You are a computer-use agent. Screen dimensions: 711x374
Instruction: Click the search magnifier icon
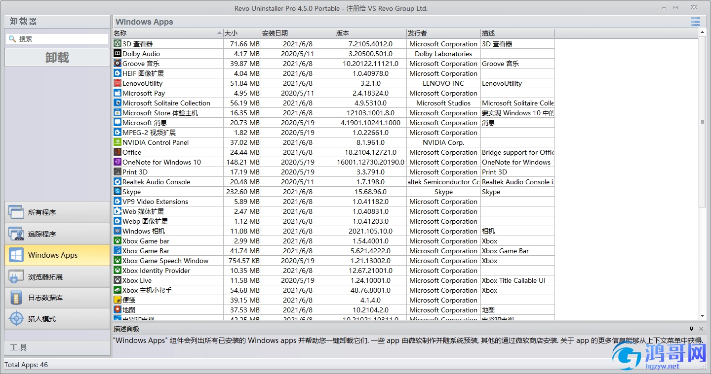(12, 39)
